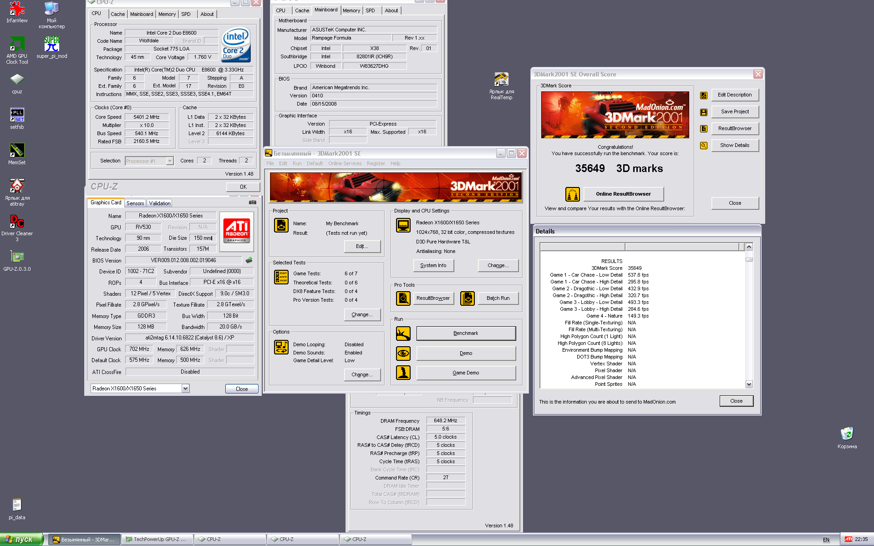Click the Show Details magnifier icon
The height and width of the screenshot is (546, 874).
point(704,146)
